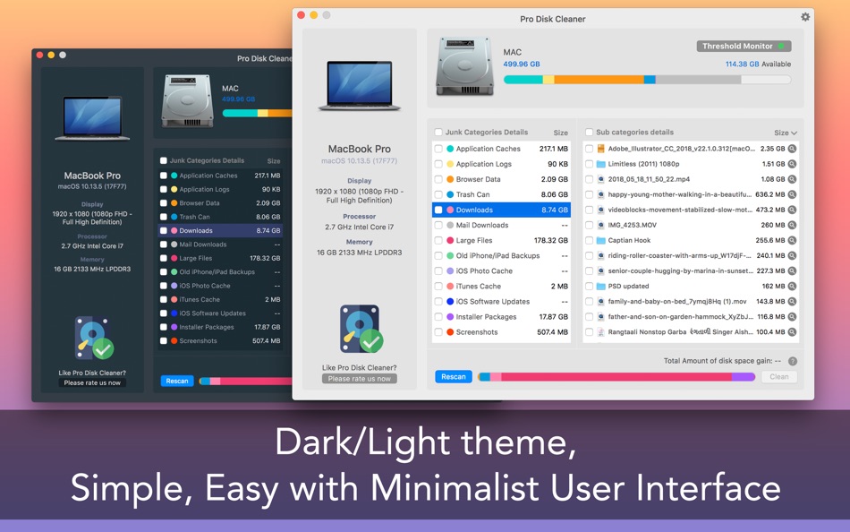Click magnifier icon for Rangtaali Nonstop Garba
The height and width of the screenshot is (532, 850).
pos(792,331)
